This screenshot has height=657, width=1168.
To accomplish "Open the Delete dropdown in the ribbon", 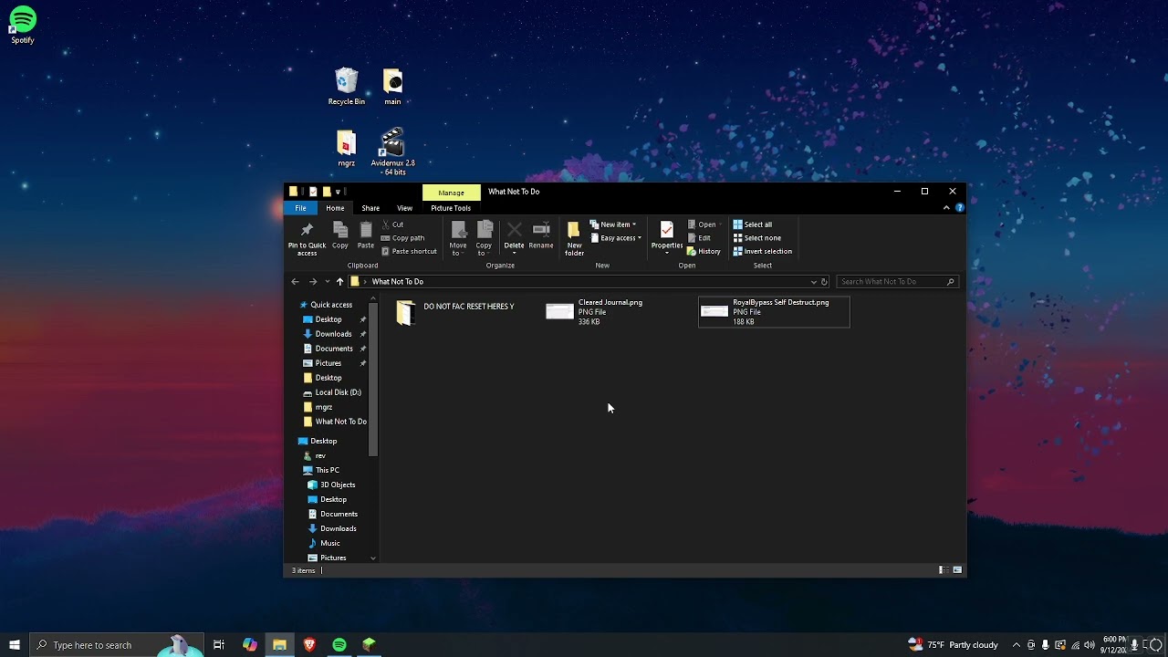I will pos(515,250).
